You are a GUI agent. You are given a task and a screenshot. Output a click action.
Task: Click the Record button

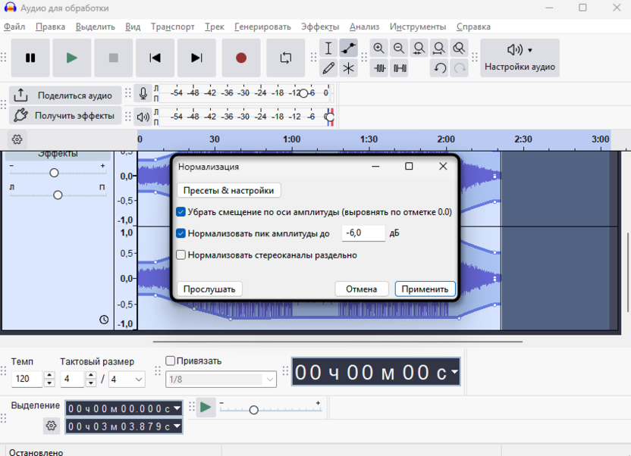[x=241, y=58]
